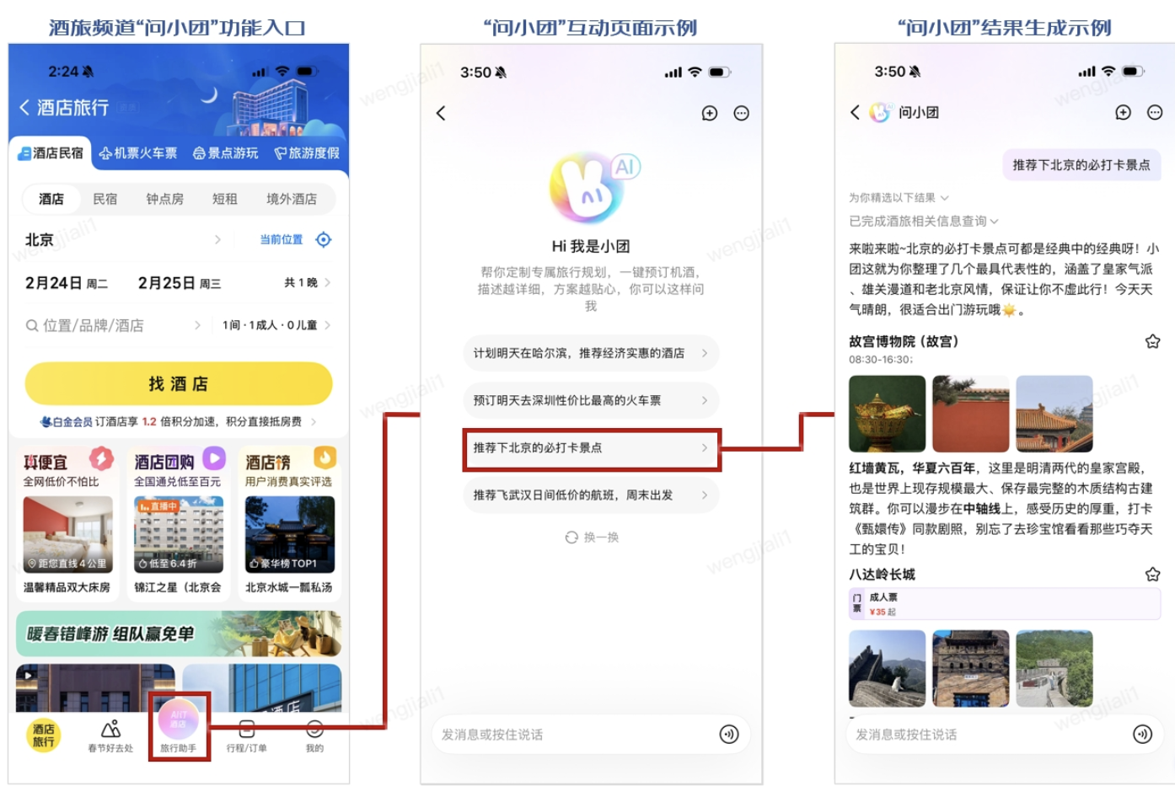
Task: Select the 民宿 tab
Action: pyautogui.click(x=105, y=199)
